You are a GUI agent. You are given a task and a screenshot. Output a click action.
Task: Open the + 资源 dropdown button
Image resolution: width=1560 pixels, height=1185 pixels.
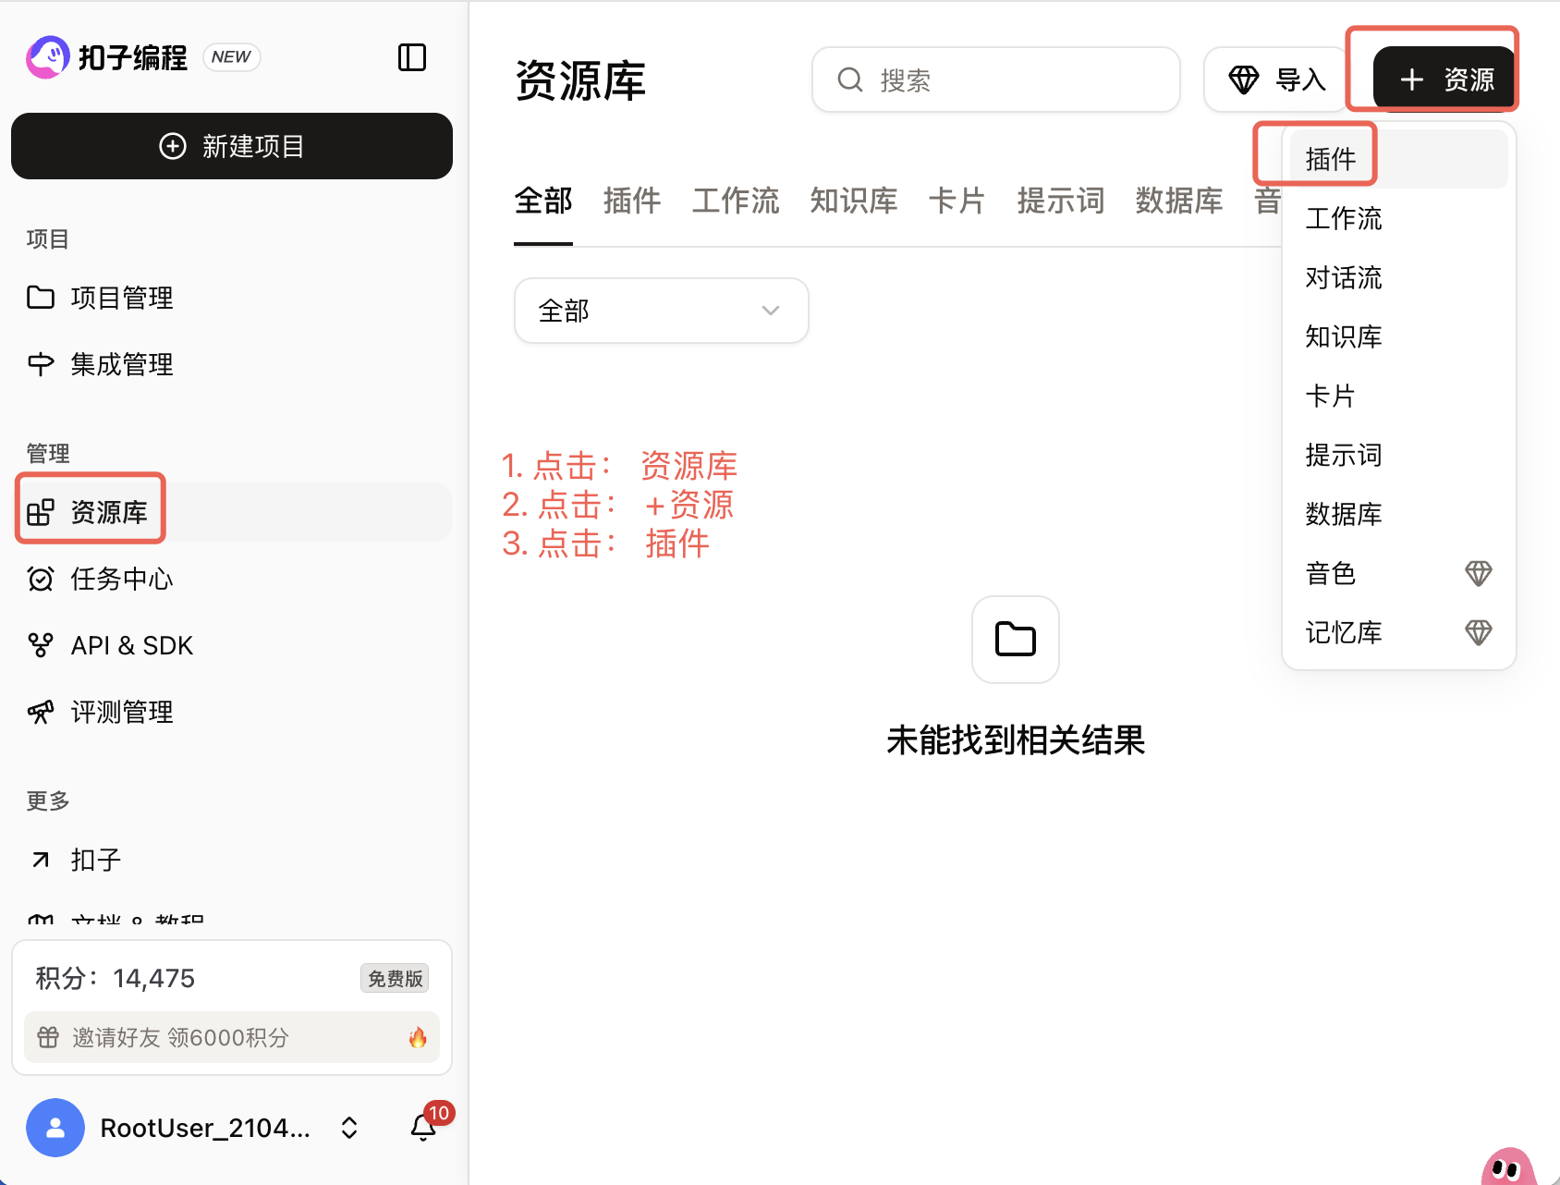1444,79
